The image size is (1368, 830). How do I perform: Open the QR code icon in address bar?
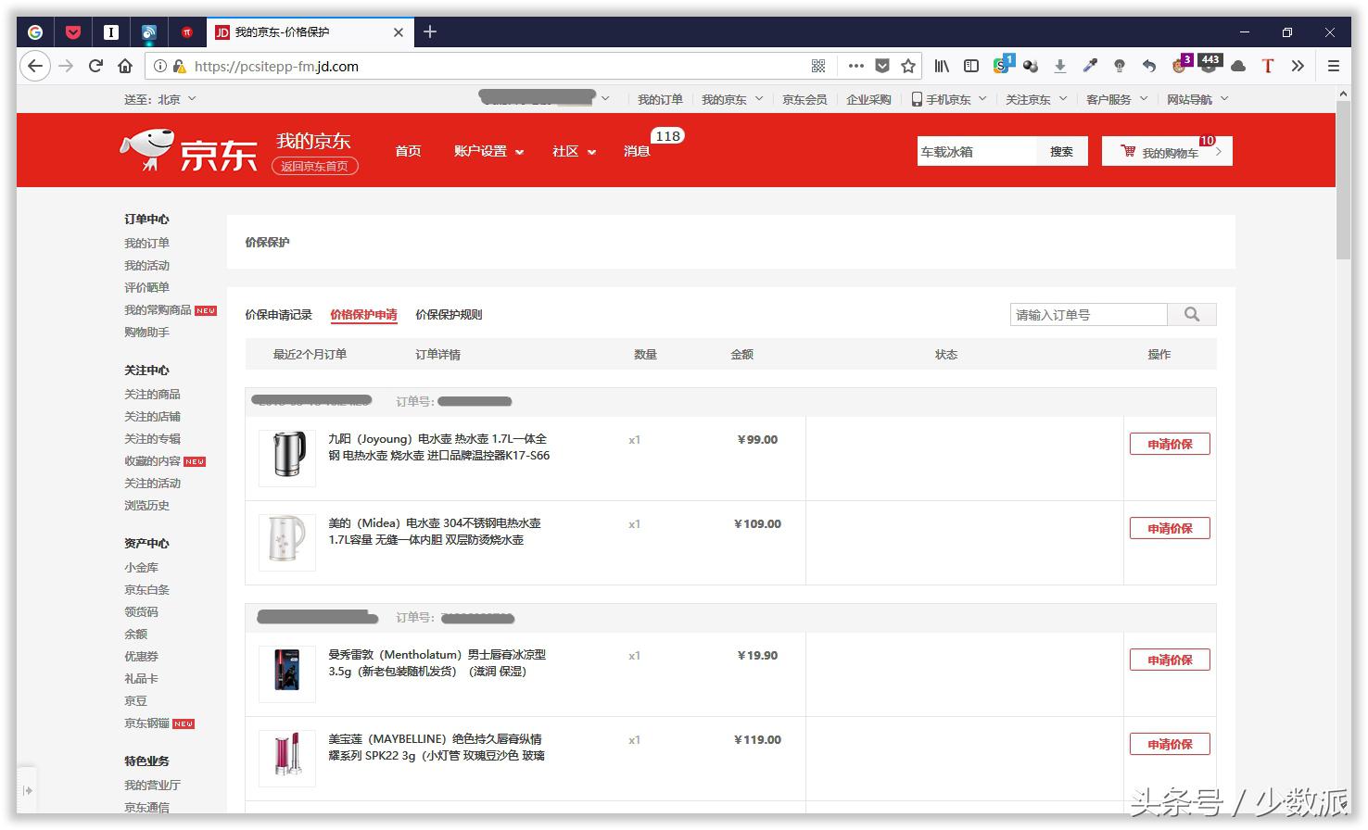pyautogui.click(x=818, y=66)
